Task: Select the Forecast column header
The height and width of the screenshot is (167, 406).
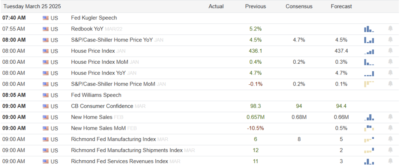Action: (341, 6)
